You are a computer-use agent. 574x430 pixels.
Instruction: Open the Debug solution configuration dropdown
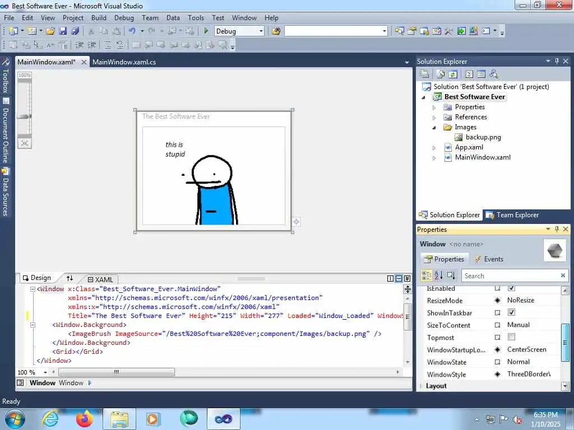point(261,31)
